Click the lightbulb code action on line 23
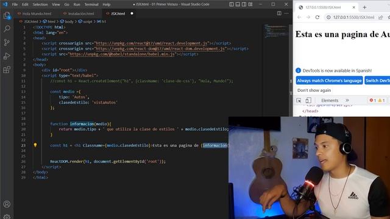The height and width of the screenshot is (219, 390). tap(35, 145)
